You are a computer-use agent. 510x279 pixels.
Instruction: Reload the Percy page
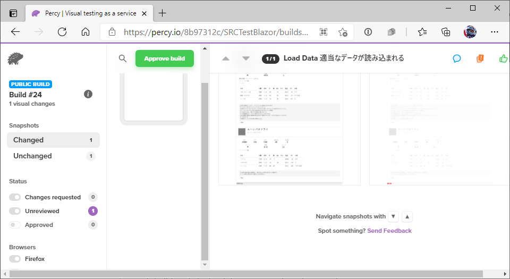[x=62, y=32]
